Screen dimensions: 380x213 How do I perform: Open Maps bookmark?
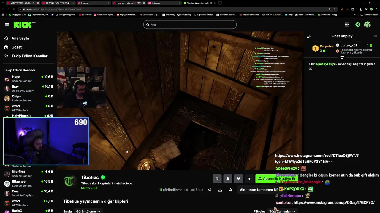[x=289, y=14]
